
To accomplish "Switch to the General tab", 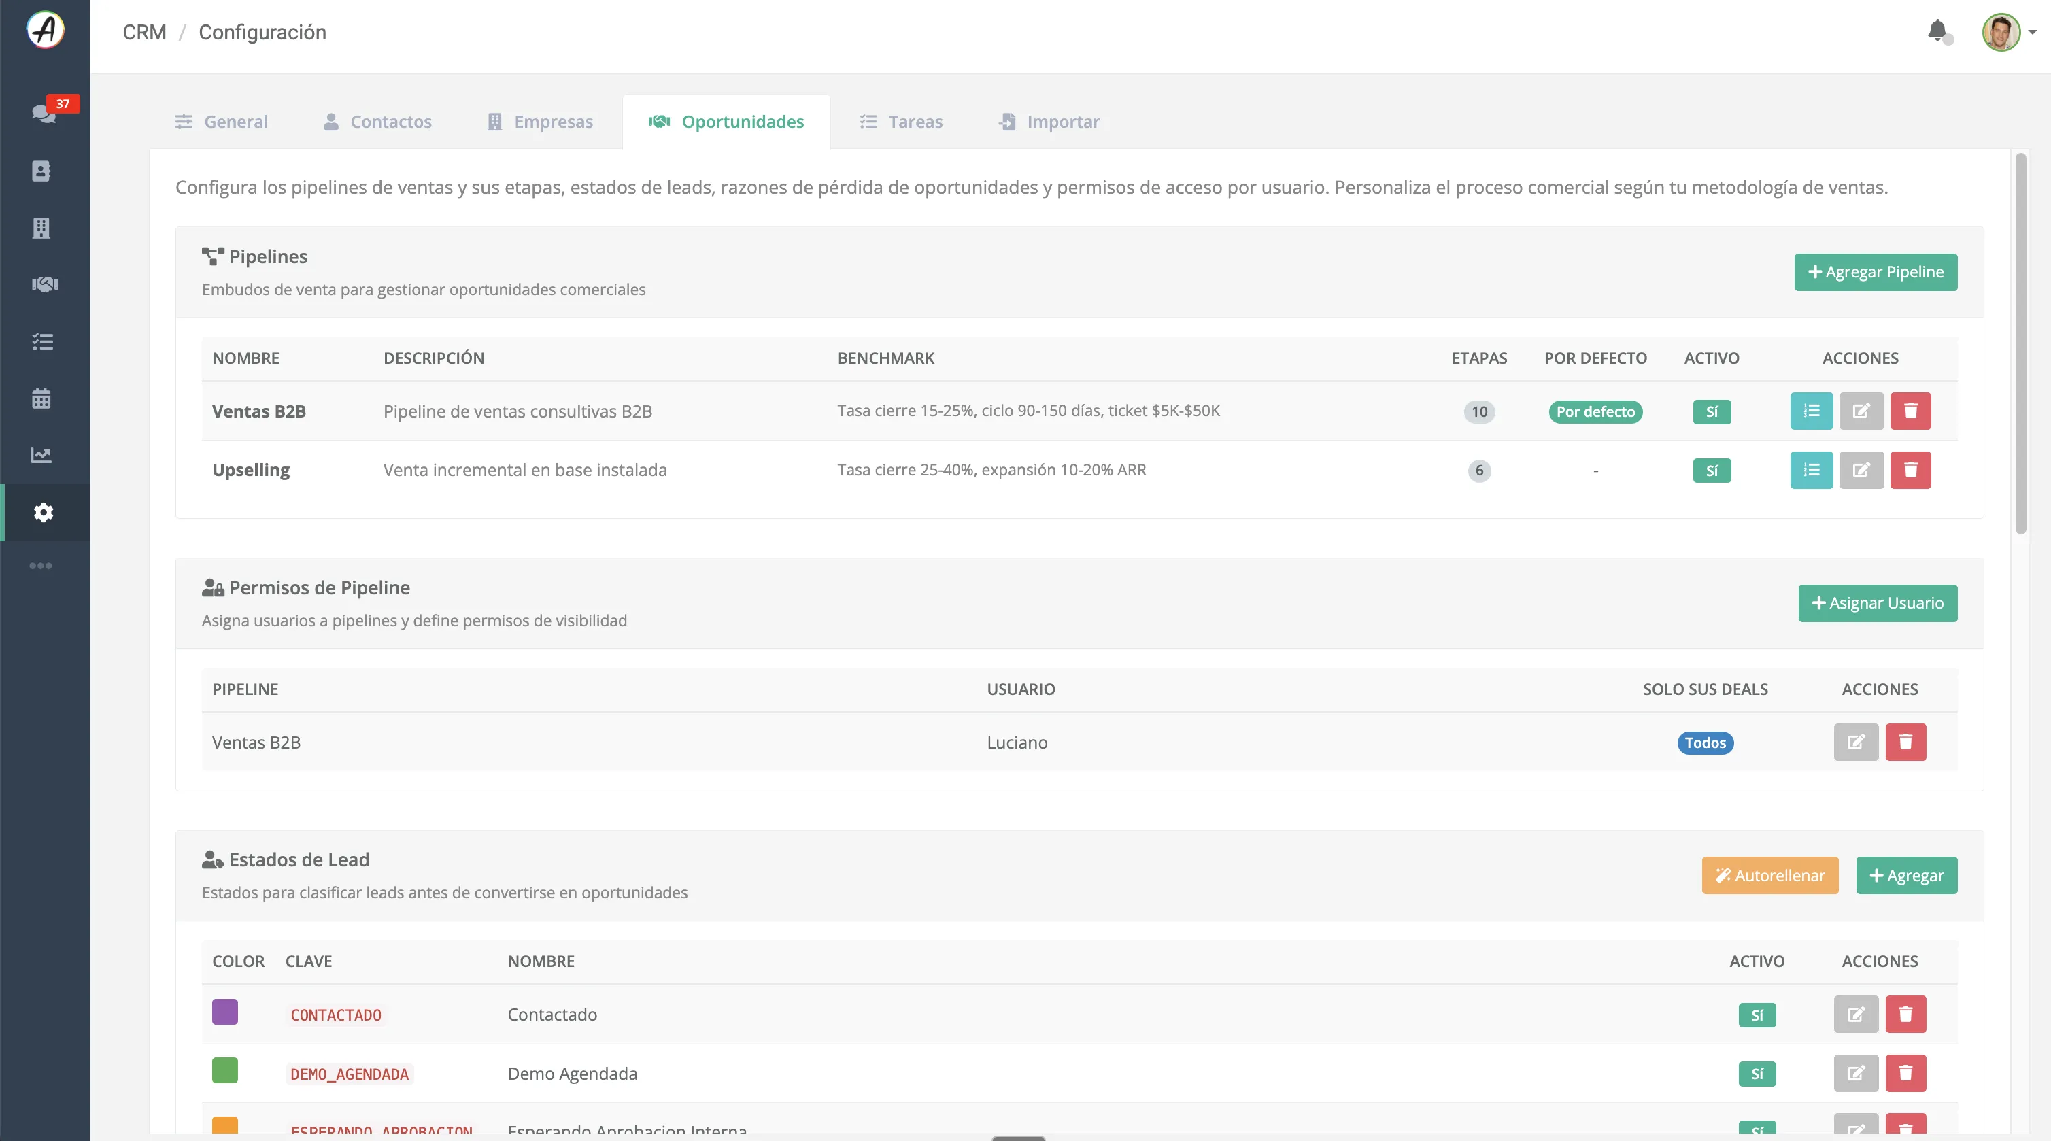I will 221,122.
